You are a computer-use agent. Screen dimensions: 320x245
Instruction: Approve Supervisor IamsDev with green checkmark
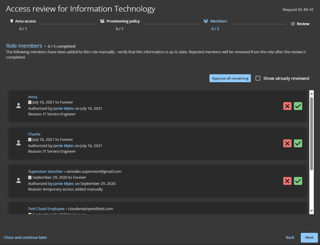click(298, 181)
